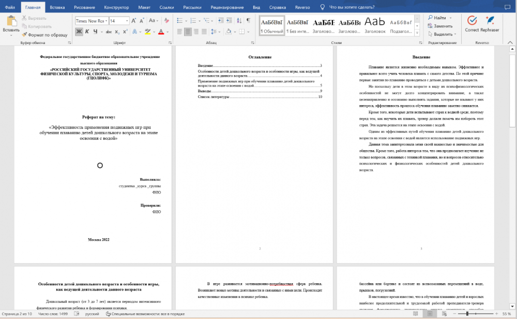Toggle strikethrough abc formatting

coord(109,32)
